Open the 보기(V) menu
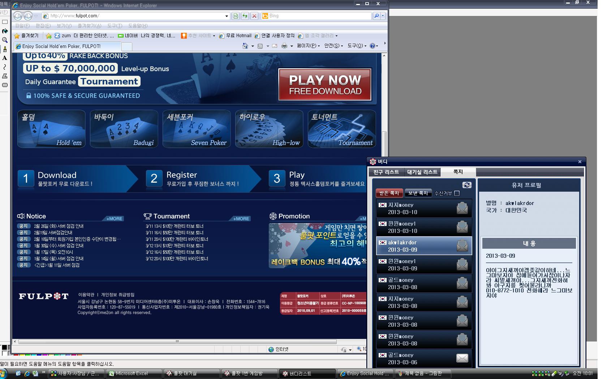Viewport: 607px width, 379px height. 64,26
